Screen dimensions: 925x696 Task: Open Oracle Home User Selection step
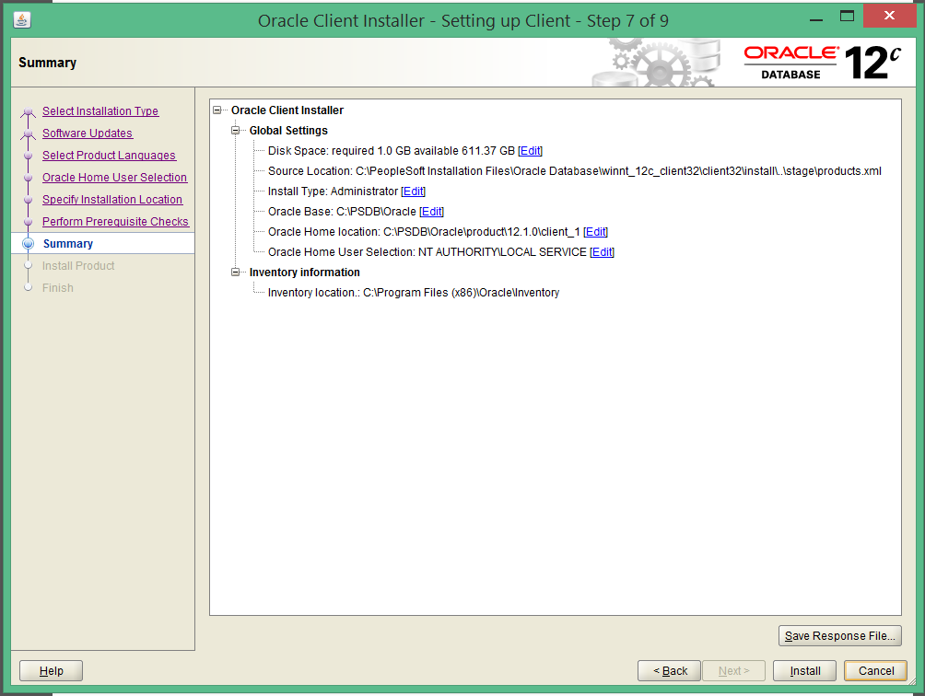[114, 178]
